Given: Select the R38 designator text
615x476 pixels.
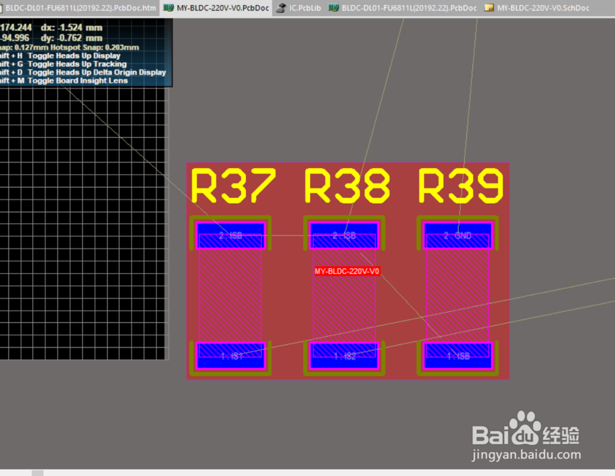Looking at the screenshot, I should [x=347, y=186].
